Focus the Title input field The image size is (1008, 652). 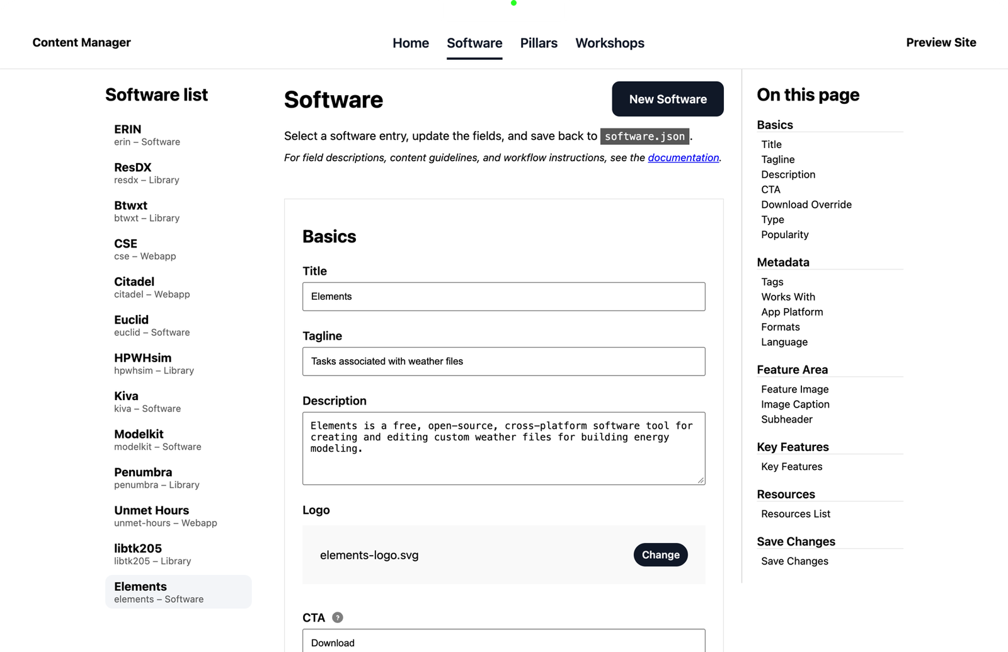(x=504, y=296)
